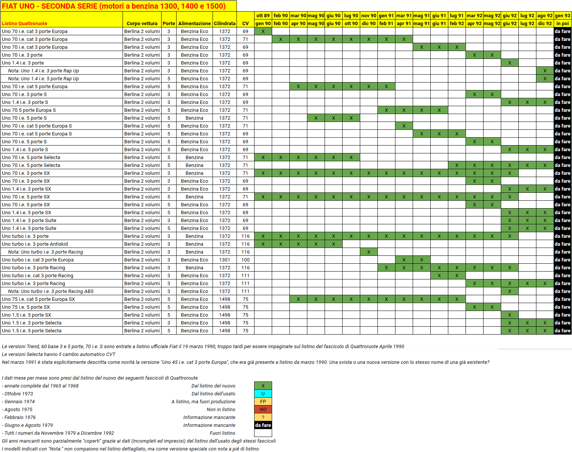This screenshot has width=572, height=452.
Task: Click da fare in the Uno 1.5 i.e. 5 porte Selecta row
Action: [563, 330]
